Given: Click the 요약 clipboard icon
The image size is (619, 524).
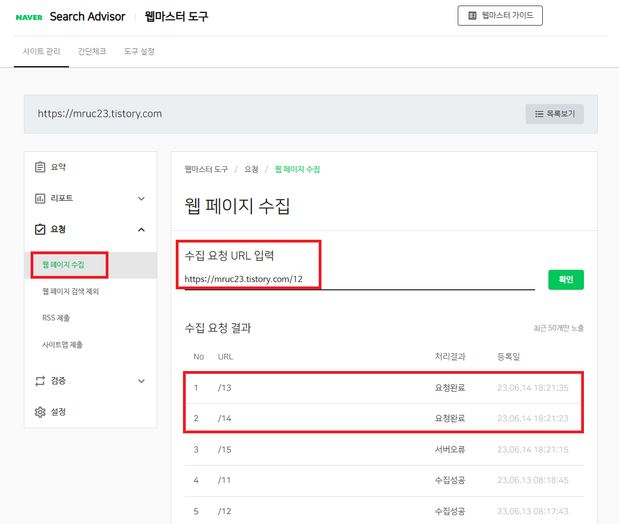Looking at the screenshot, I should pos(40,167).
